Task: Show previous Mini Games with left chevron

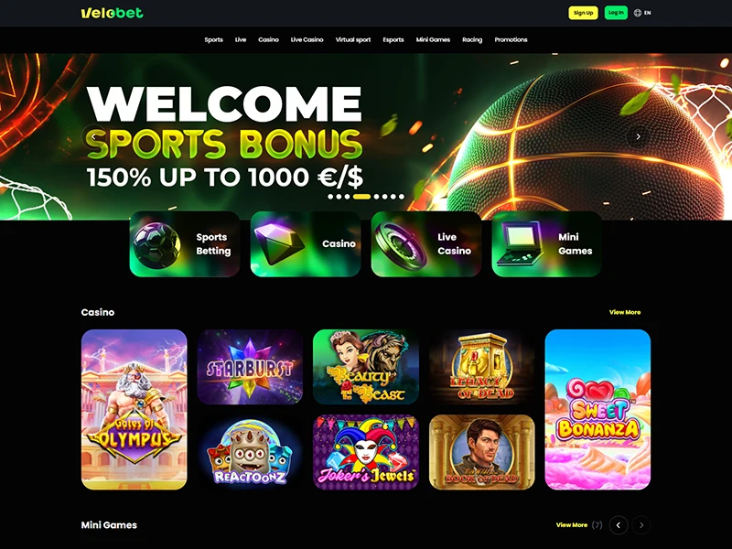Action: coord(619,525)
